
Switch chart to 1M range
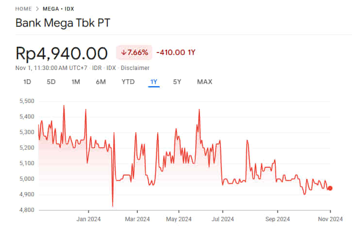[76, 82]
